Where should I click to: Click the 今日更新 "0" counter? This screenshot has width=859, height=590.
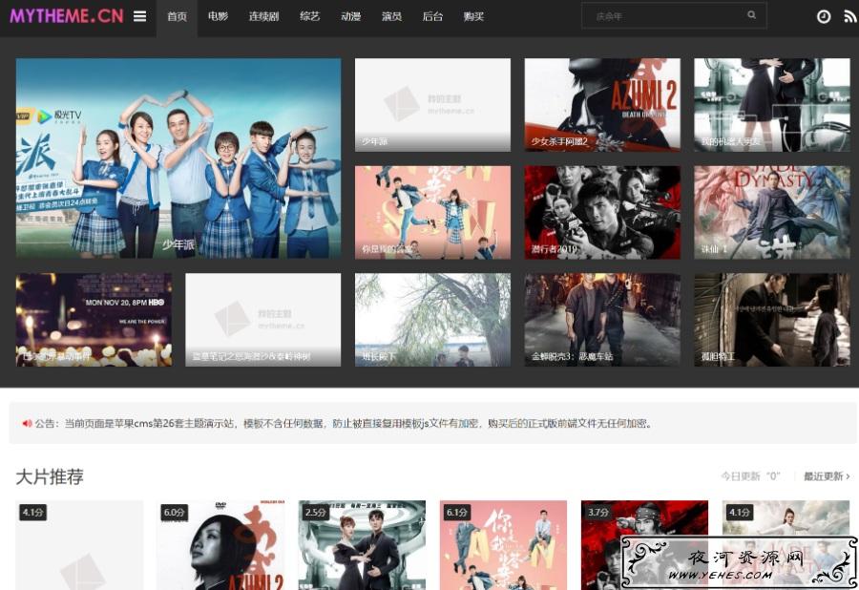750,476
